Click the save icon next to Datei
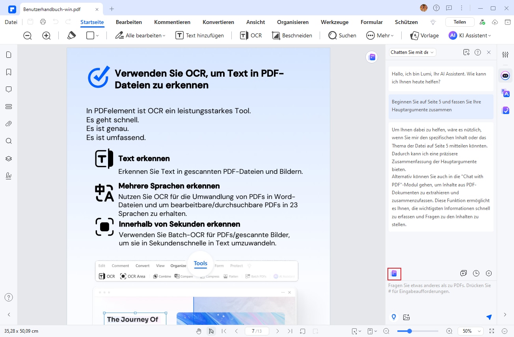Viewport: 514px width, 337px height. pos(30,22)
